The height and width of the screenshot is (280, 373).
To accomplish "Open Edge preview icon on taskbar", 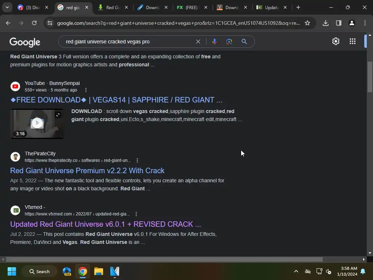I will [67, 271].
